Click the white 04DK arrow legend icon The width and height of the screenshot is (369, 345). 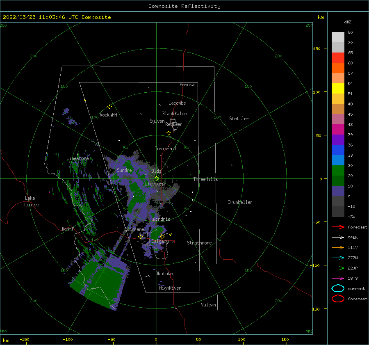click(x=338, y=237)
